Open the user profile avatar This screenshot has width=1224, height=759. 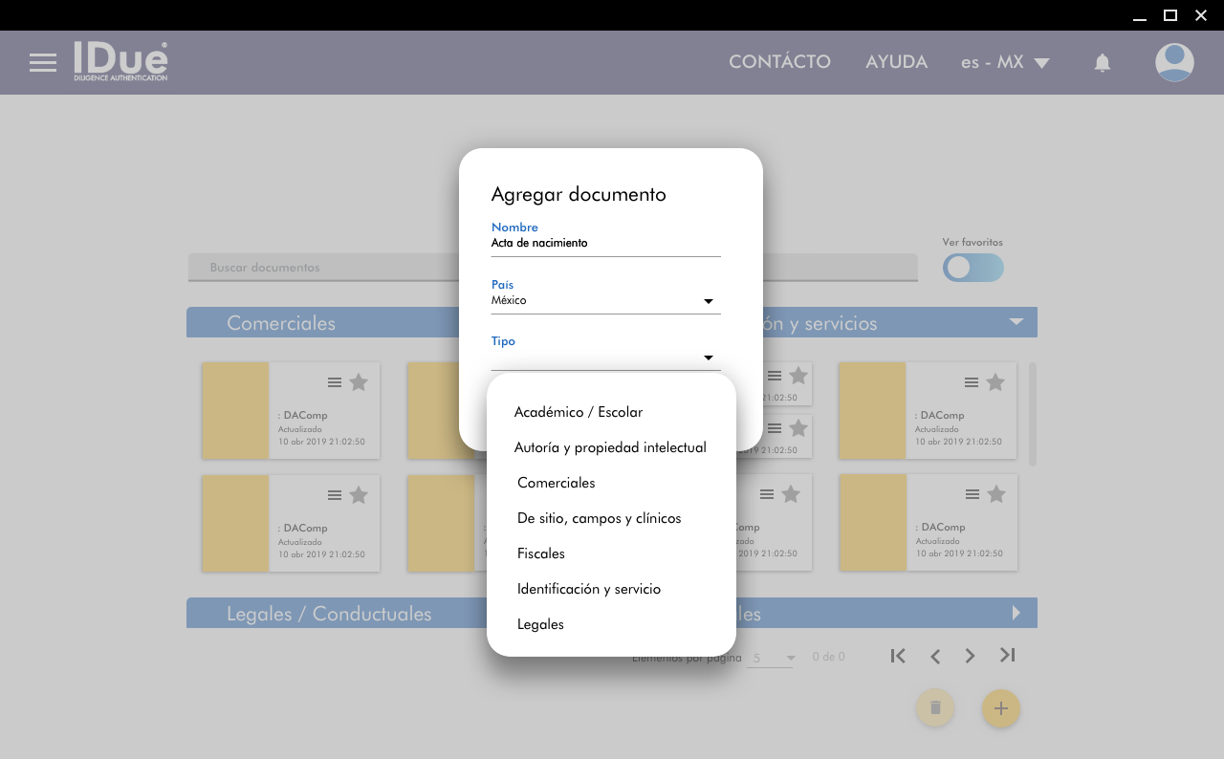coord(1173,62)
